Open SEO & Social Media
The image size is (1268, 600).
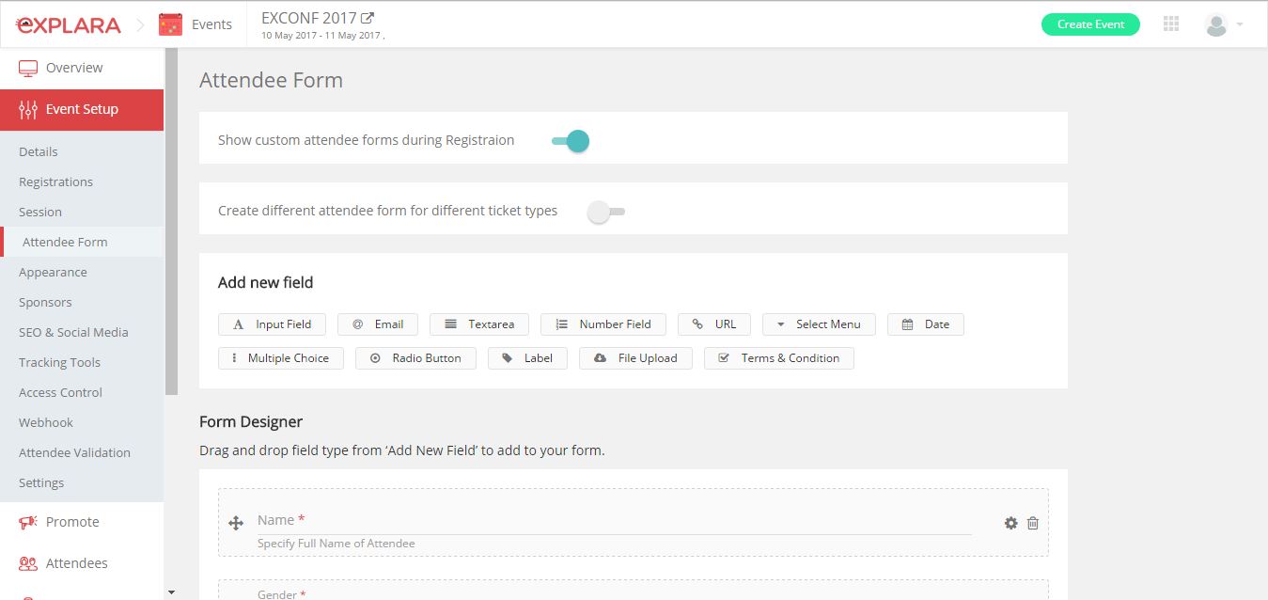pos(73,332)
